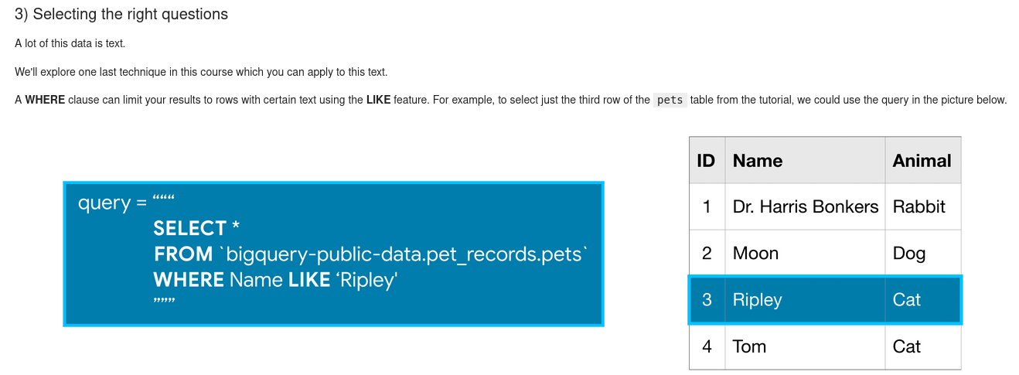Select the "Dog" cell
Viewport: 1019px width, 375px height.
click(908, 254)
